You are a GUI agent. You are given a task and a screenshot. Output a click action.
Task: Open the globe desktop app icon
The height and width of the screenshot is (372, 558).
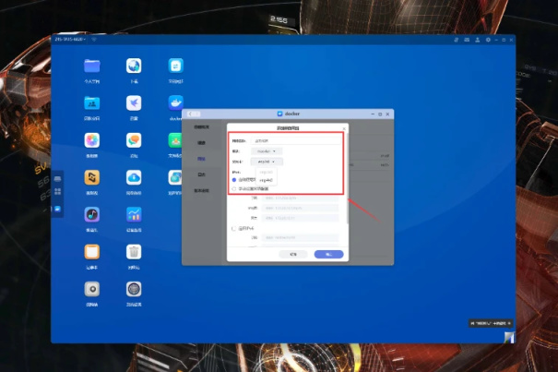(x=134, y=66)
